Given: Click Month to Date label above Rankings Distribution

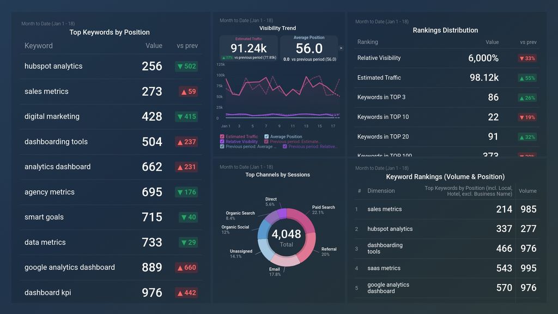Looking at the screenshot, I should coord(382,22).
